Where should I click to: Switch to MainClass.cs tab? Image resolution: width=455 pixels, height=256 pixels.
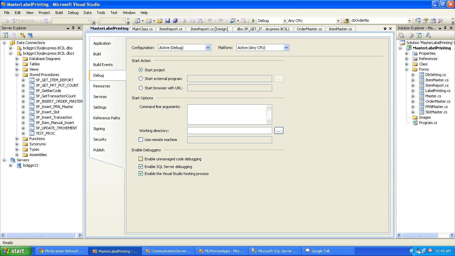(x=143, y=29)
